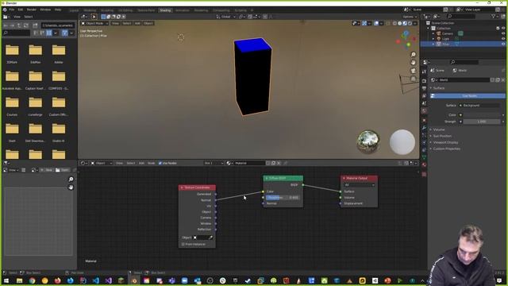This screenshot has width=508, height=286.
Task: Click the file browser parent directory icon
Action: [x=19, y=25]
